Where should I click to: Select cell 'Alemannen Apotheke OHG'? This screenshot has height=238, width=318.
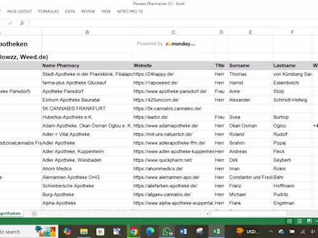pos(87,177)
